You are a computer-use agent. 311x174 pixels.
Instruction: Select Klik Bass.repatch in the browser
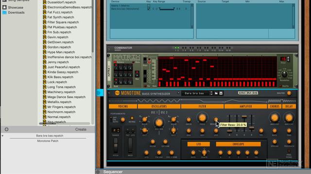pos(60,77)
